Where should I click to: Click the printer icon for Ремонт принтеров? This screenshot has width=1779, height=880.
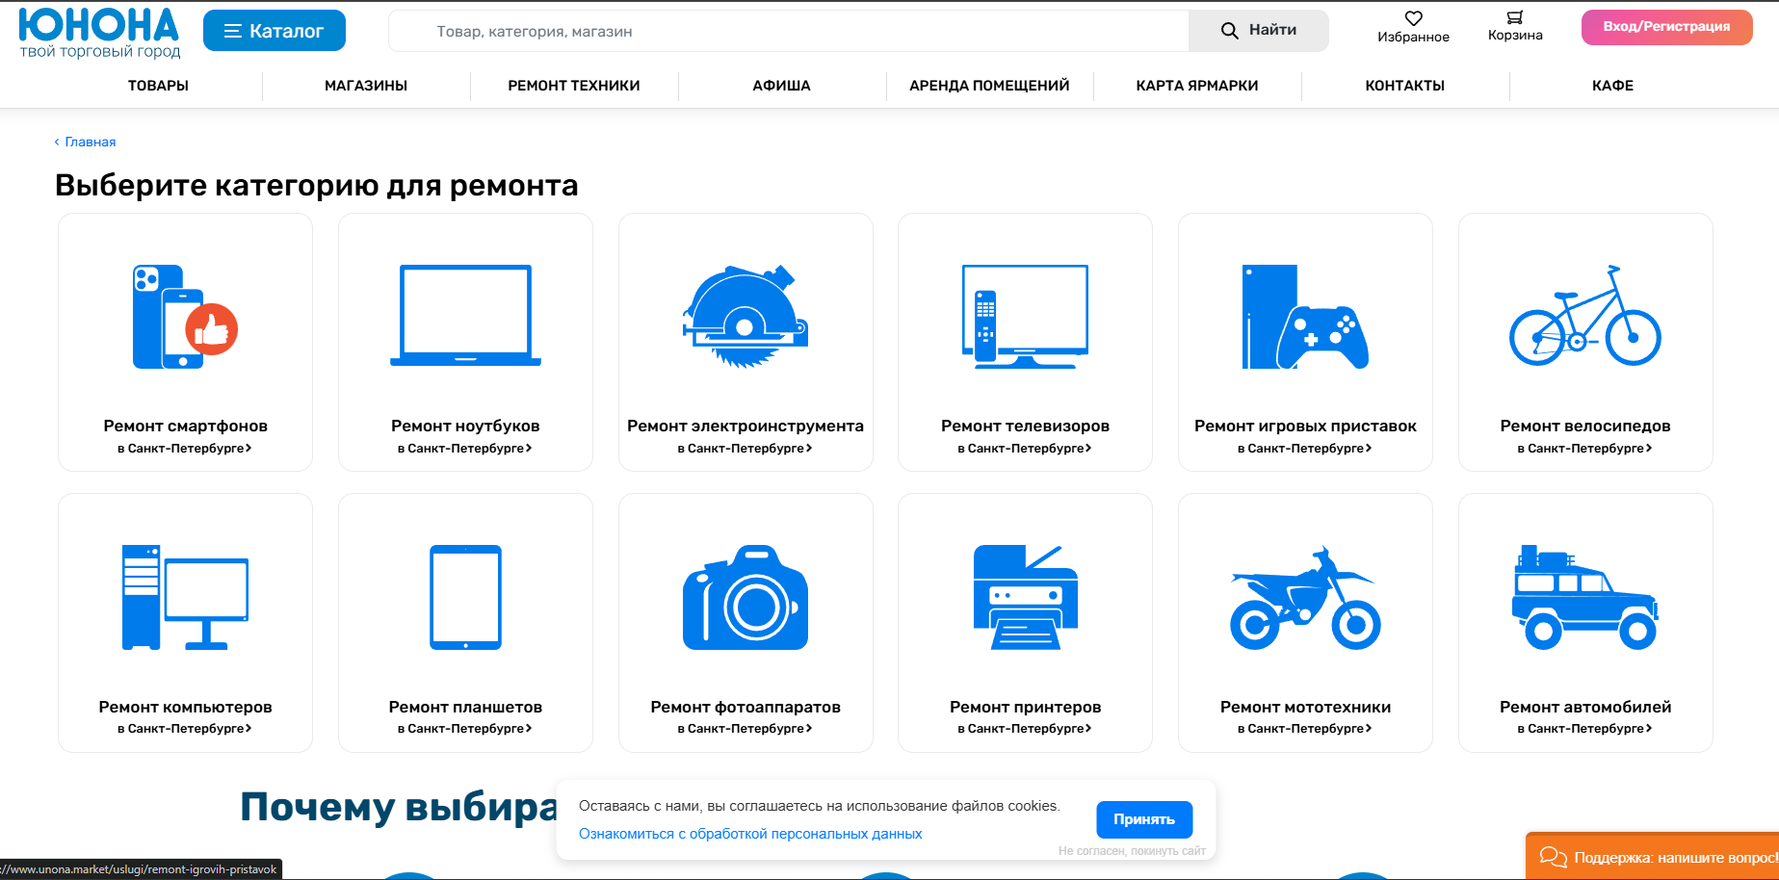[x=1024, y=595]
